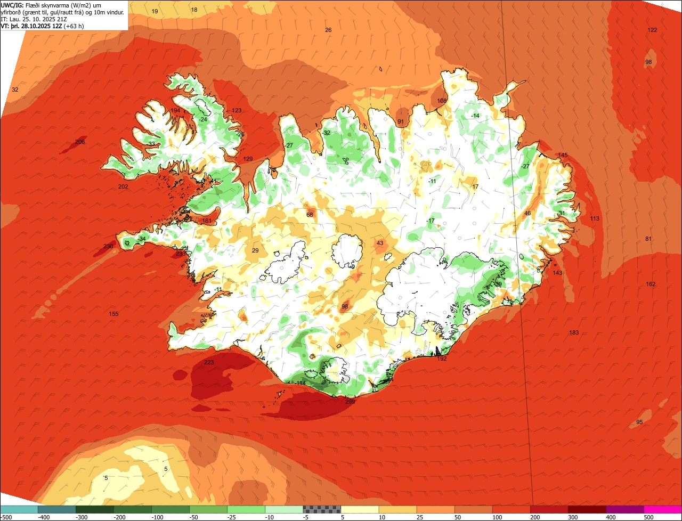Click the magenta swatch above 500
Screen dimensions: 682x521
(x=662, y=509)
